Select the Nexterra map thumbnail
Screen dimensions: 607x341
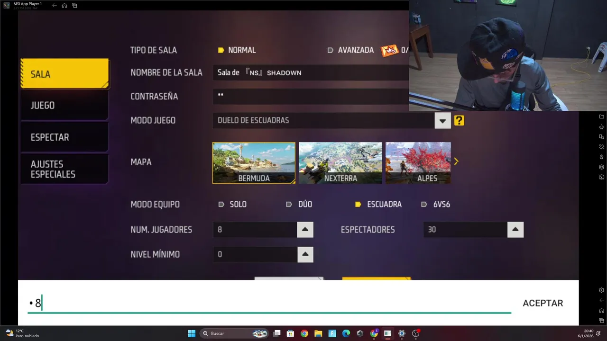[x=340, y=163]
